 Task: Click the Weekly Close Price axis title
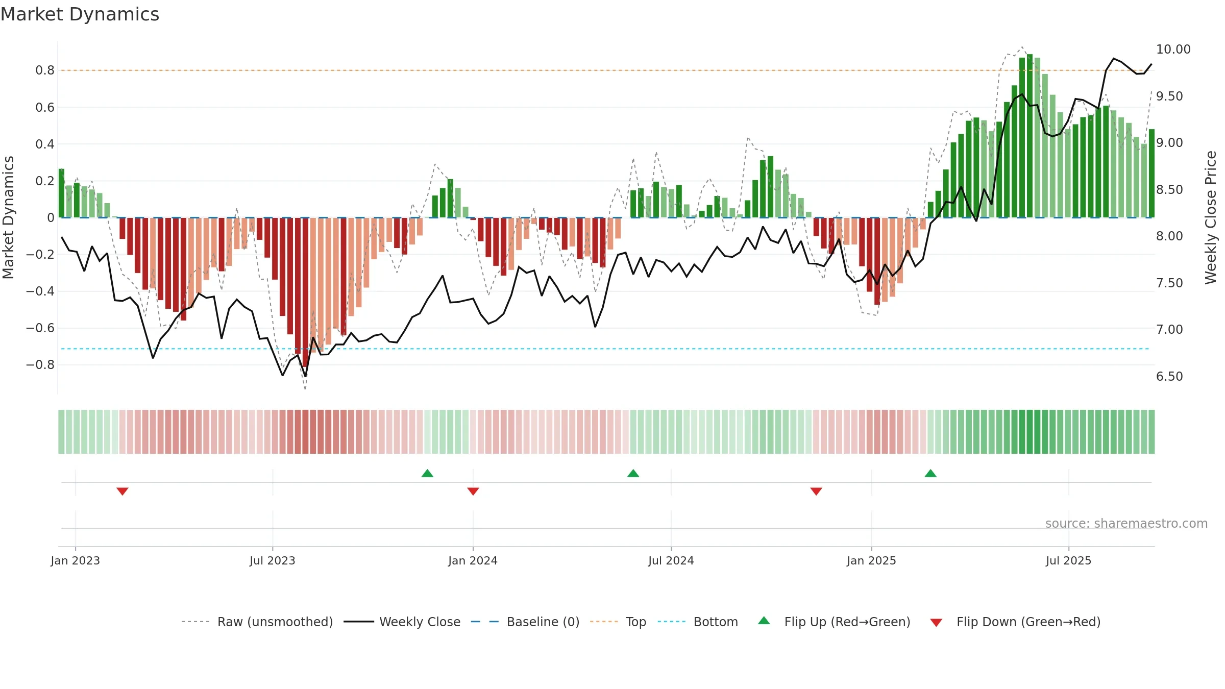(x=1211, y=217)
